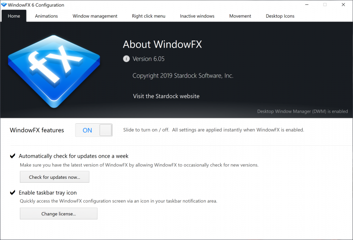Switch to the Animations tab
Image resolution: width=353 pixels, height=240 pixels.
pos(46,16)
